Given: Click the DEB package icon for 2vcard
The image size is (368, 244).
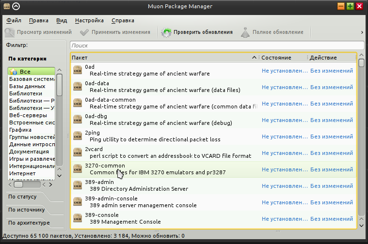Looking at the screenshot, I should click(78, 152).
